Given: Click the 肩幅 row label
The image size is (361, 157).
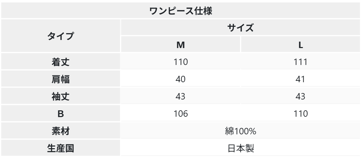Looking at the screenshot, I should [61, 79].
